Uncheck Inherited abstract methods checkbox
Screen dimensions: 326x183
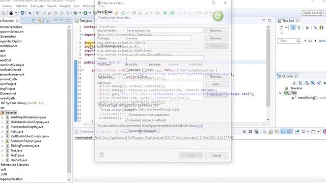click(x=126, y=120)
